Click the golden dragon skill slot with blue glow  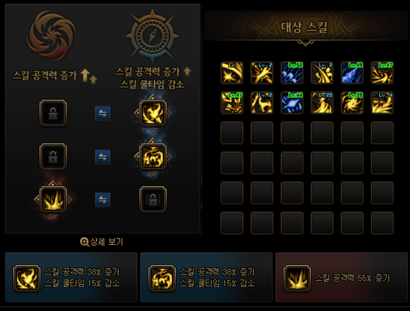(x=153, y=157)
